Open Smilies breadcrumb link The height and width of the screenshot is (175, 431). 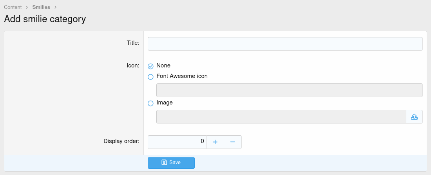point(41,7)
